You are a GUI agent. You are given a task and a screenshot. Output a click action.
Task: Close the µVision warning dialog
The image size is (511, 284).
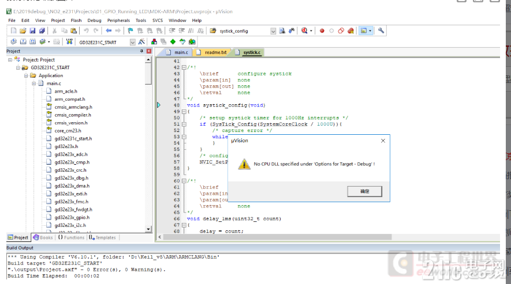383,141
